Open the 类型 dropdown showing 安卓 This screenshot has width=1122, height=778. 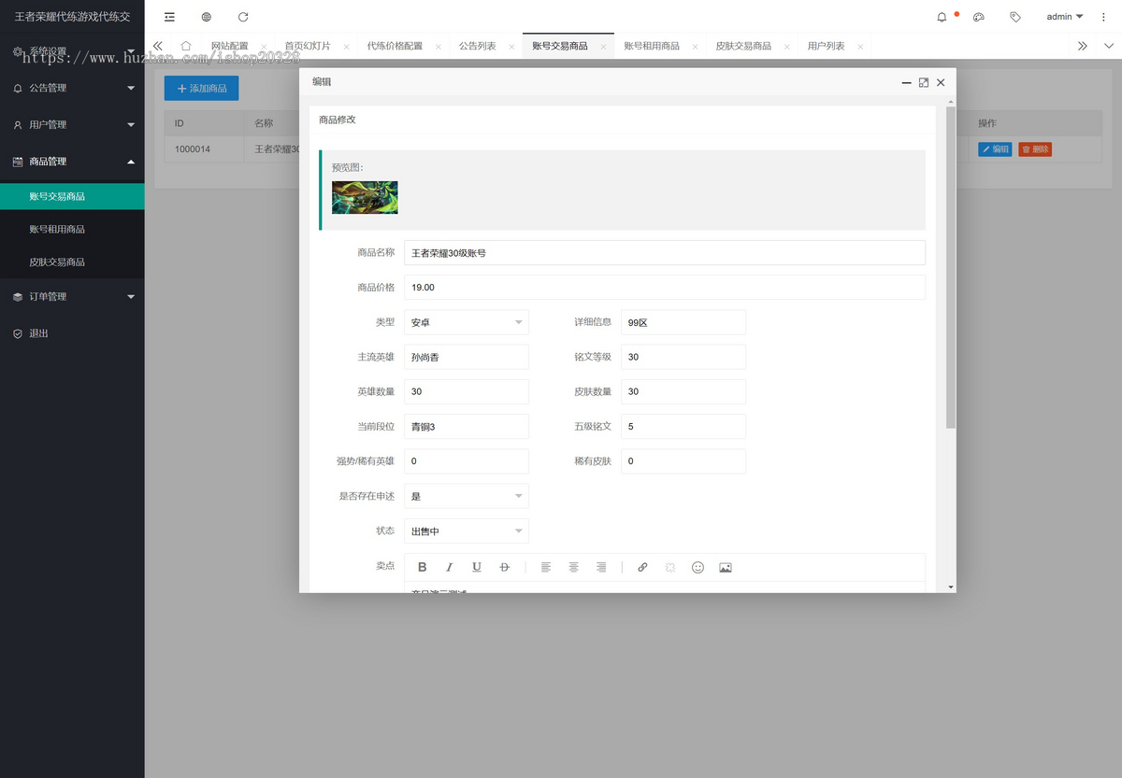click(x=467, y=322)
